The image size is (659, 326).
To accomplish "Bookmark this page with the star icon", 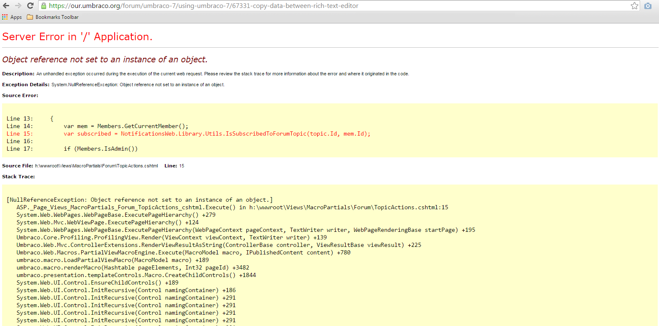I will point(634,6).
